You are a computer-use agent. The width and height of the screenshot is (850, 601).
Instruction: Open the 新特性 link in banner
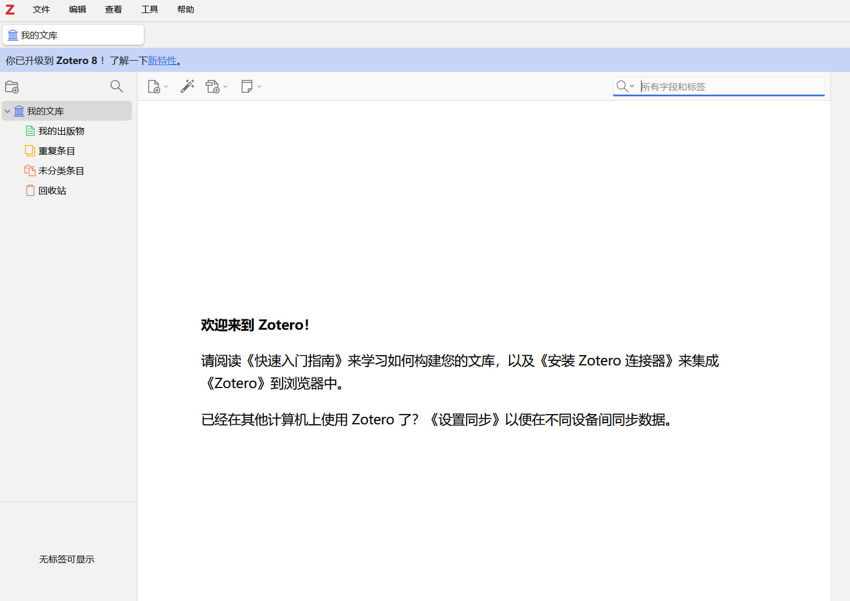[x=163, y=61]
